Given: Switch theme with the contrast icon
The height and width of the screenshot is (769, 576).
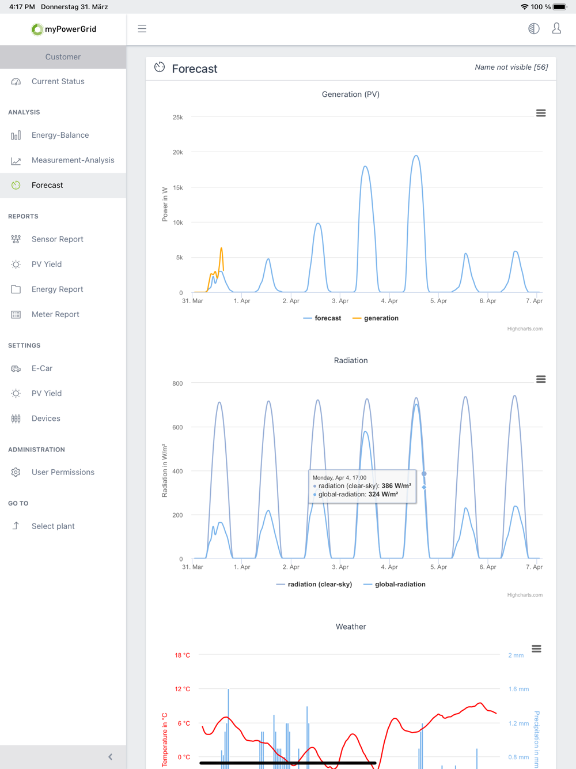Looking at the screenshot, I should (x=534, y=29).
